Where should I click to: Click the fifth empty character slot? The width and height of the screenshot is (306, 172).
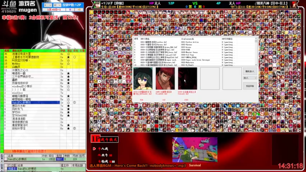(x=232, y=78)
